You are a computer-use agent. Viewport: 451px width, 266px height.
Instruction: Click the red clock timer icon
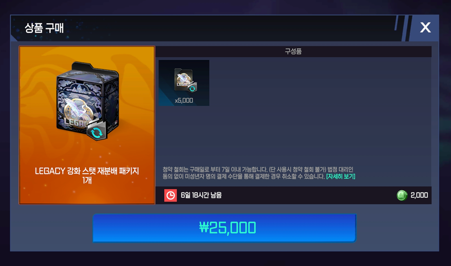click(x=170, y=195)
